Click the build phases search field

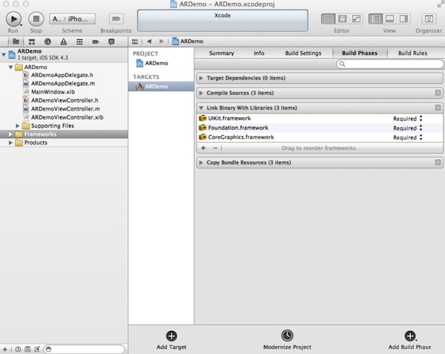(390, 64)
